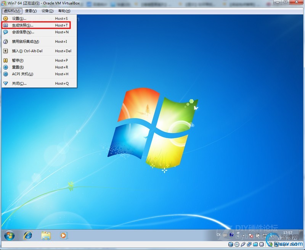305x250 pixels.
Task: Click the hard disk activity status icon
Action: pyautogui.click(x=231, y=244)
